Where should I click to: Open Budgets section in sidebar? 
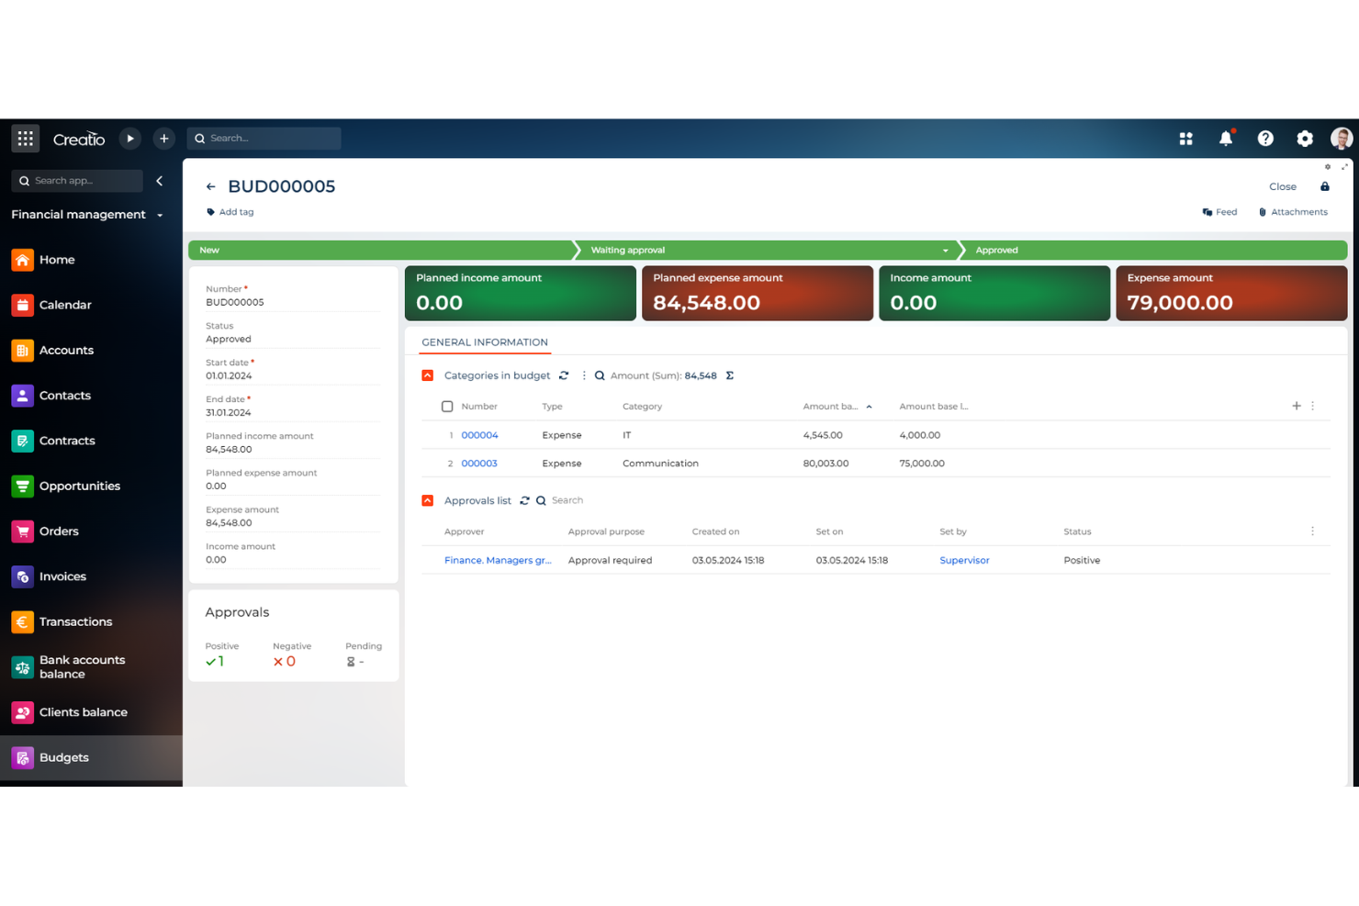pyautogui.click(x=92, y=758)
